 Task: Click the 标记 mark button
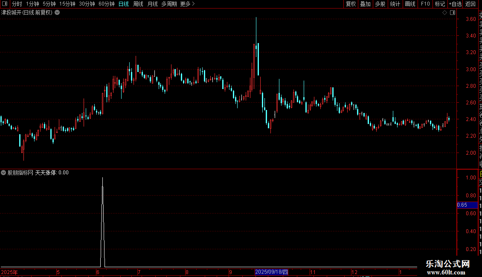pyautogui.click(x=440, y=4)
